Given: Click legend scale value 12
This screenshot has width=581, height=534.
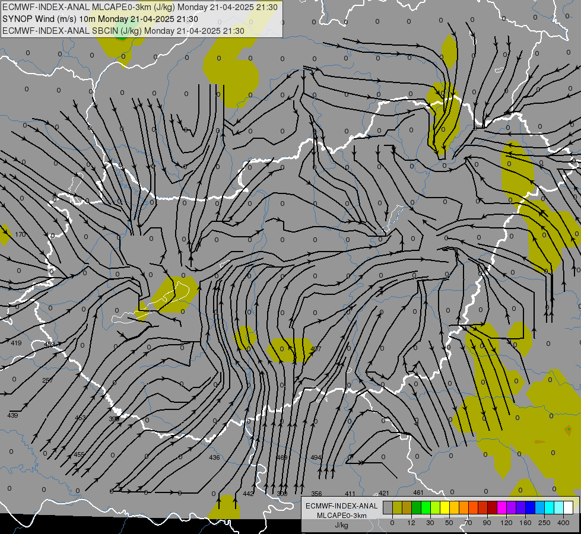Looking at the screenshot, I should coord(411,523).
